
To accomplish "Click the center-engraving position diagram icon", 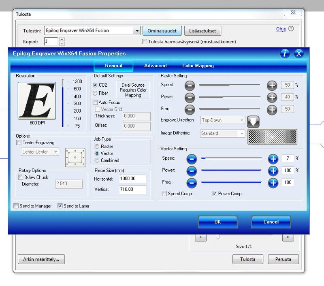I will (x=75, y=158).
